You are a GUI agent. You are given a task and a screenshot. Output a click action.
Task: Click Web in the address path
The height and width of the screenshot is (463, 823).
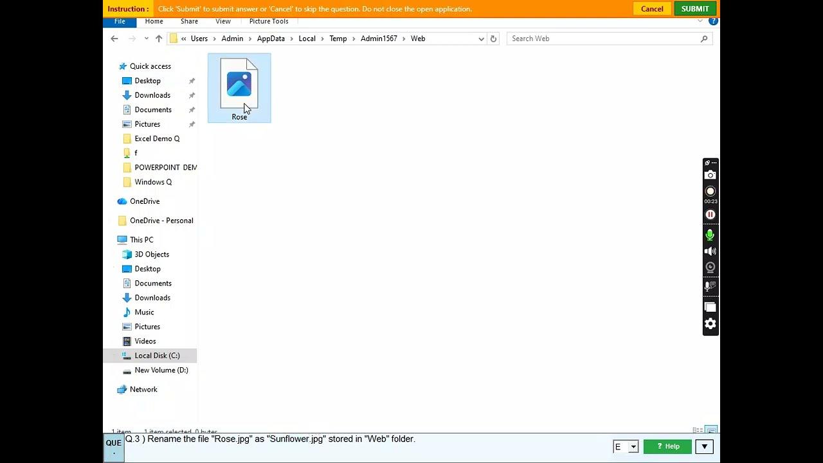pyautogui.click(x=418, y=39)
